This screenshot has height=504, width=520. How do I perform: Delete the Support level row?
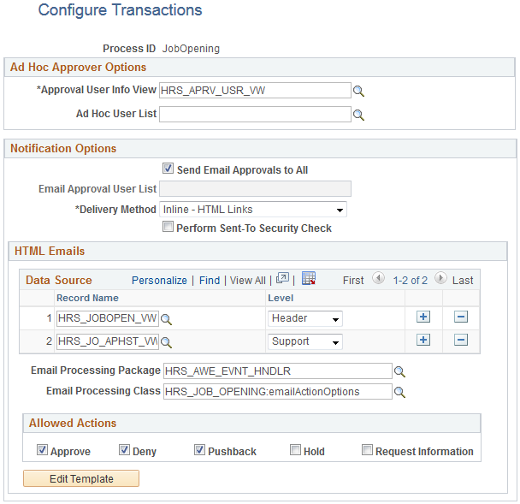pos(461,340)
